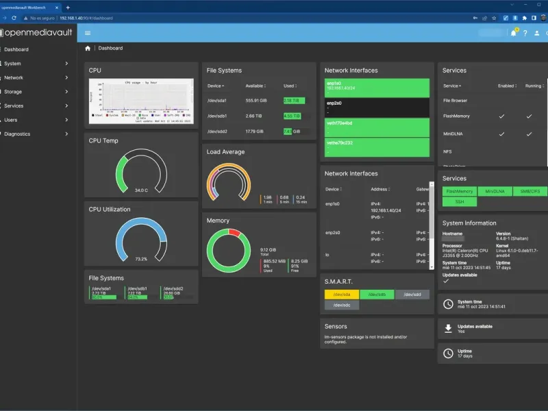Click the share page icon in the address bar

point(485,18)
